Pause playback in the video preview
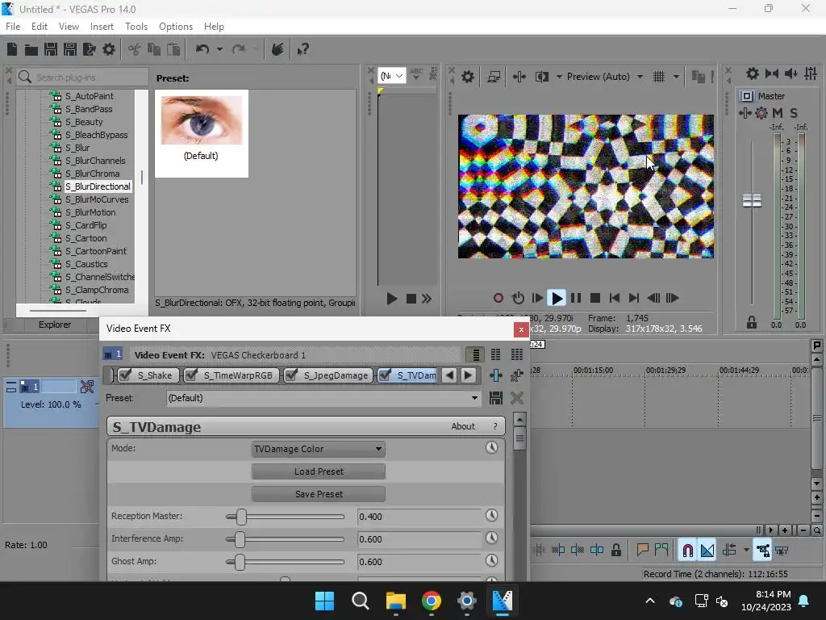 coord(576,299)
